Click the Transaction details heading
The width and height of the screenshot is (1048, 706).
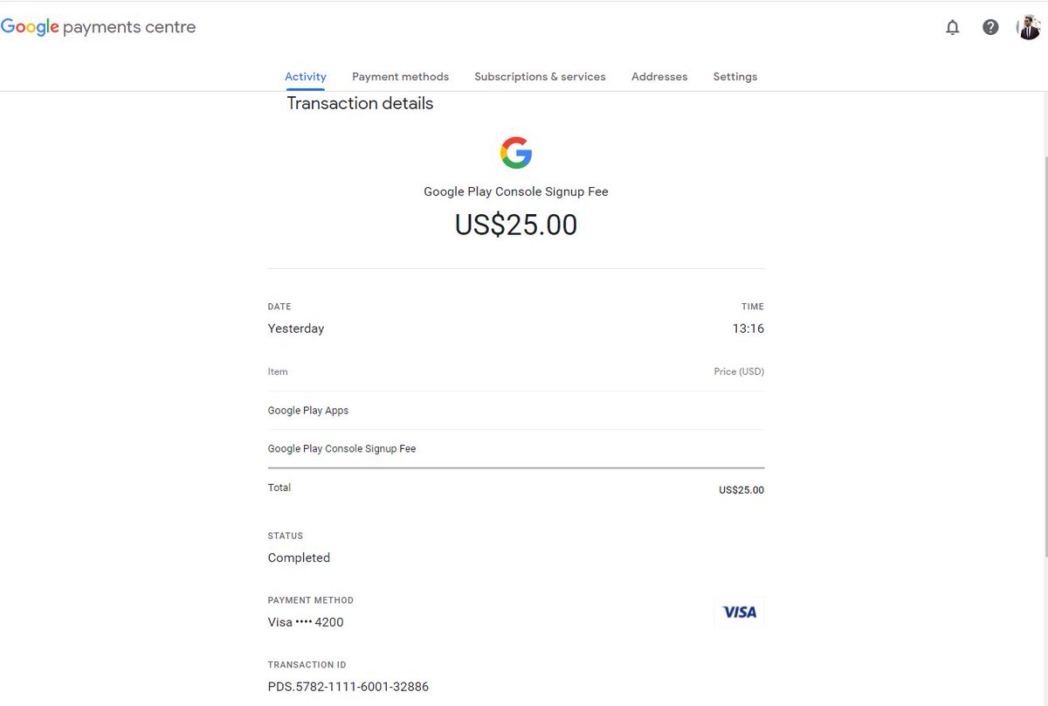[x=360, y=103]
